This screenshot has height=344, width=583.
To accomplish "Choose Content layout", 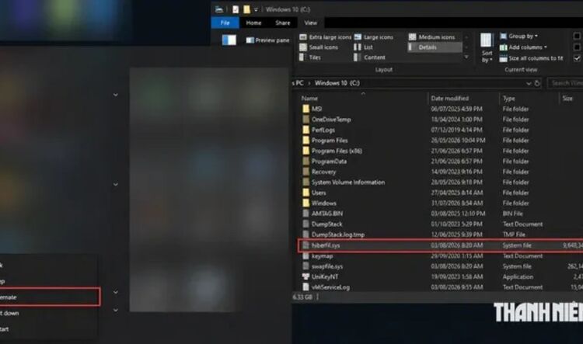I will [369, 57].
